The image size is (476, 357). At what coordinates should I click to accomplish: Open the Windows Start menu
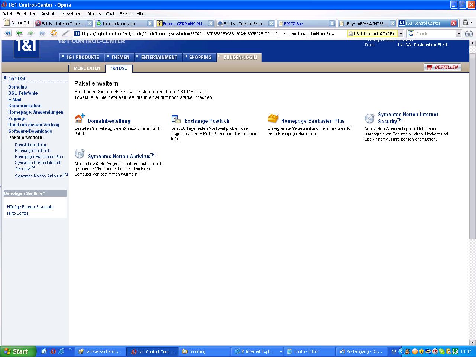click(x=18, y=351)
